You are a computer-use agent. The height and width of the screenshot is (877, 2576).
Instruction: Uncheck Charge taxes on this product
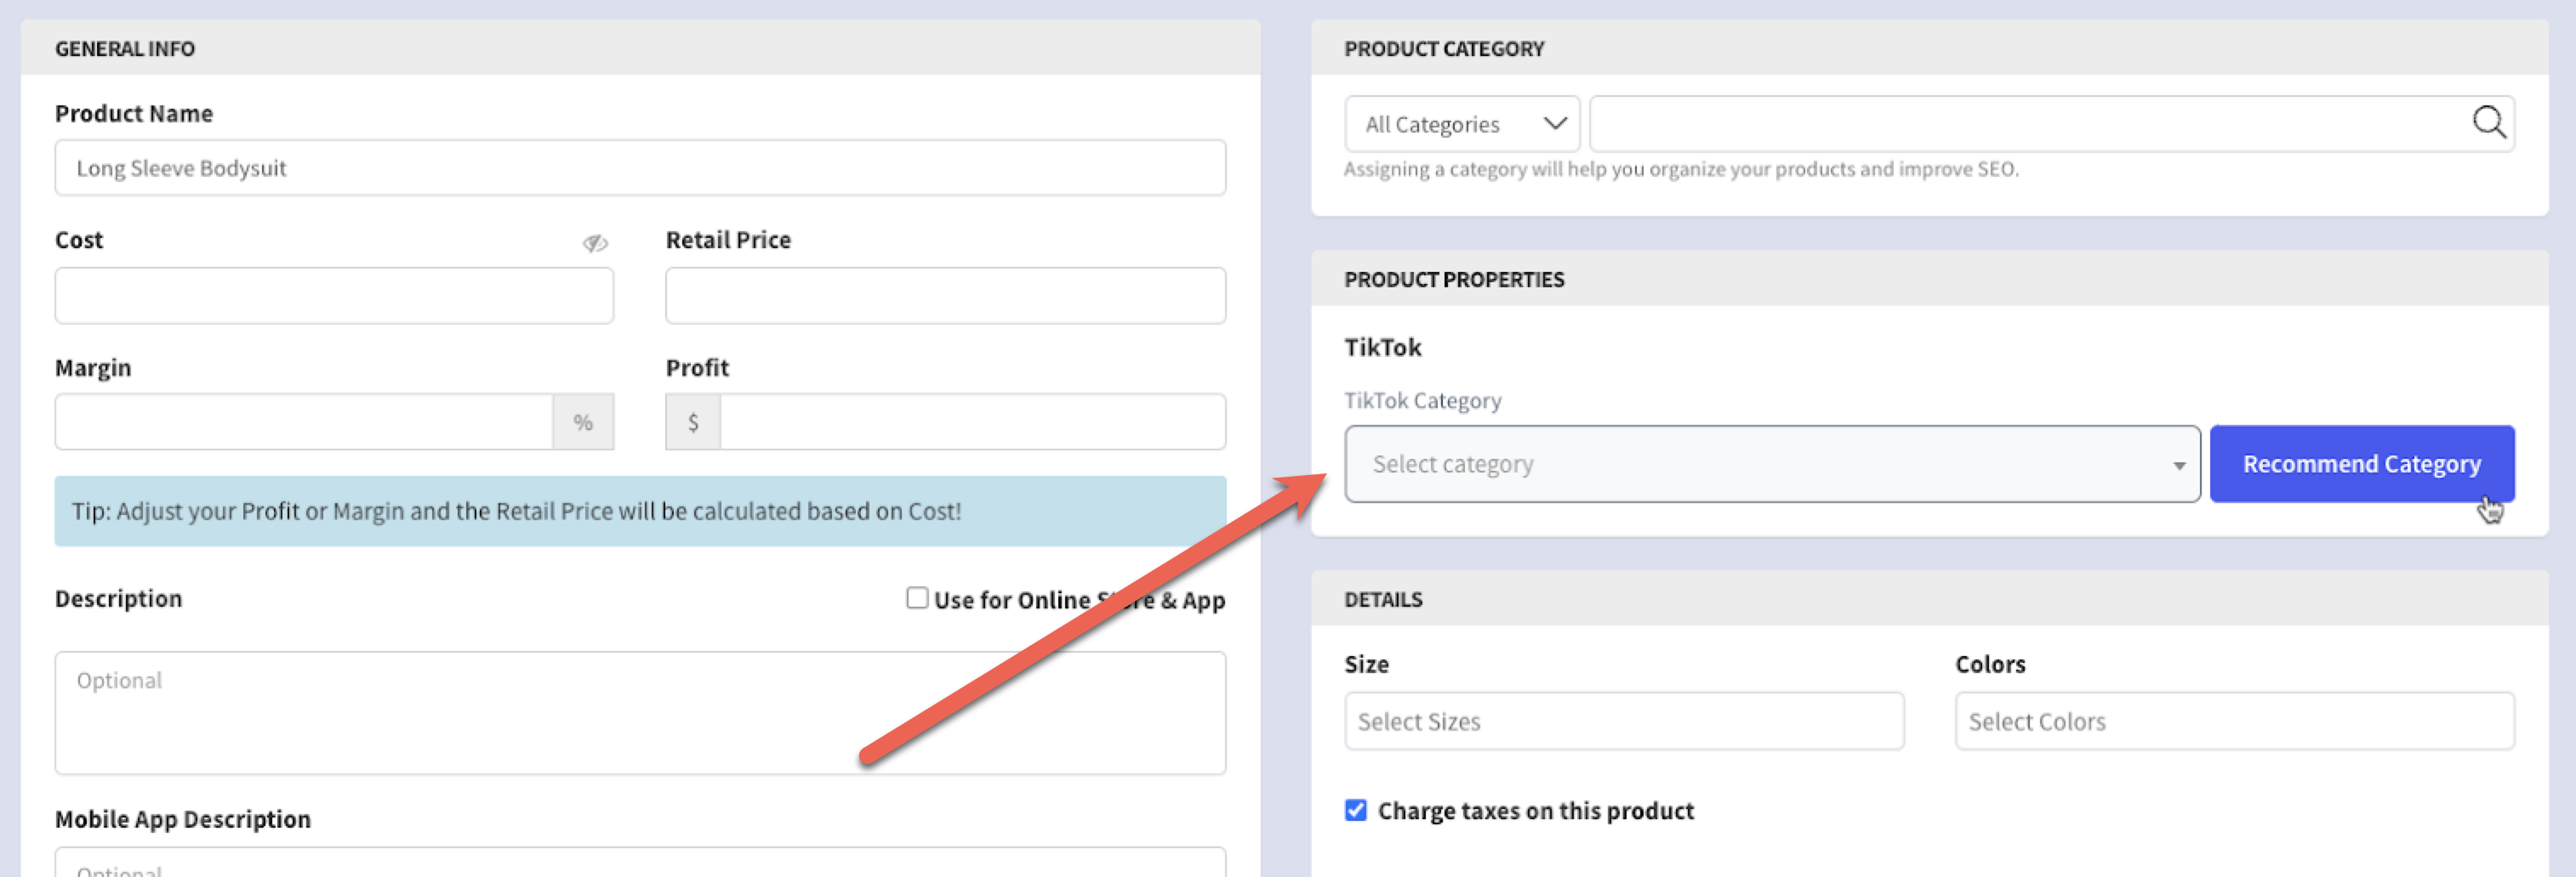point(1356,810)
